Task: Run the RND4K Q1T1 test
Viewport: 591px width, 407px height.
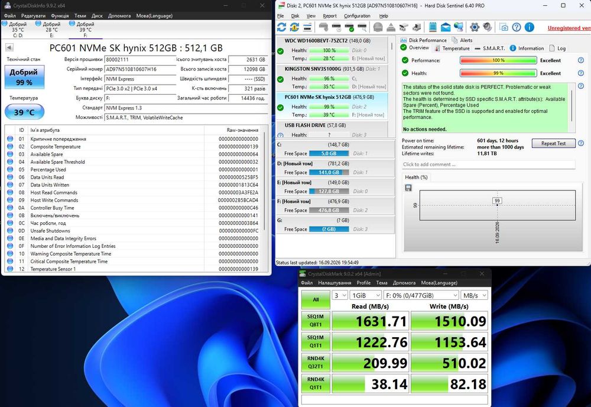Action: [316, 383]
